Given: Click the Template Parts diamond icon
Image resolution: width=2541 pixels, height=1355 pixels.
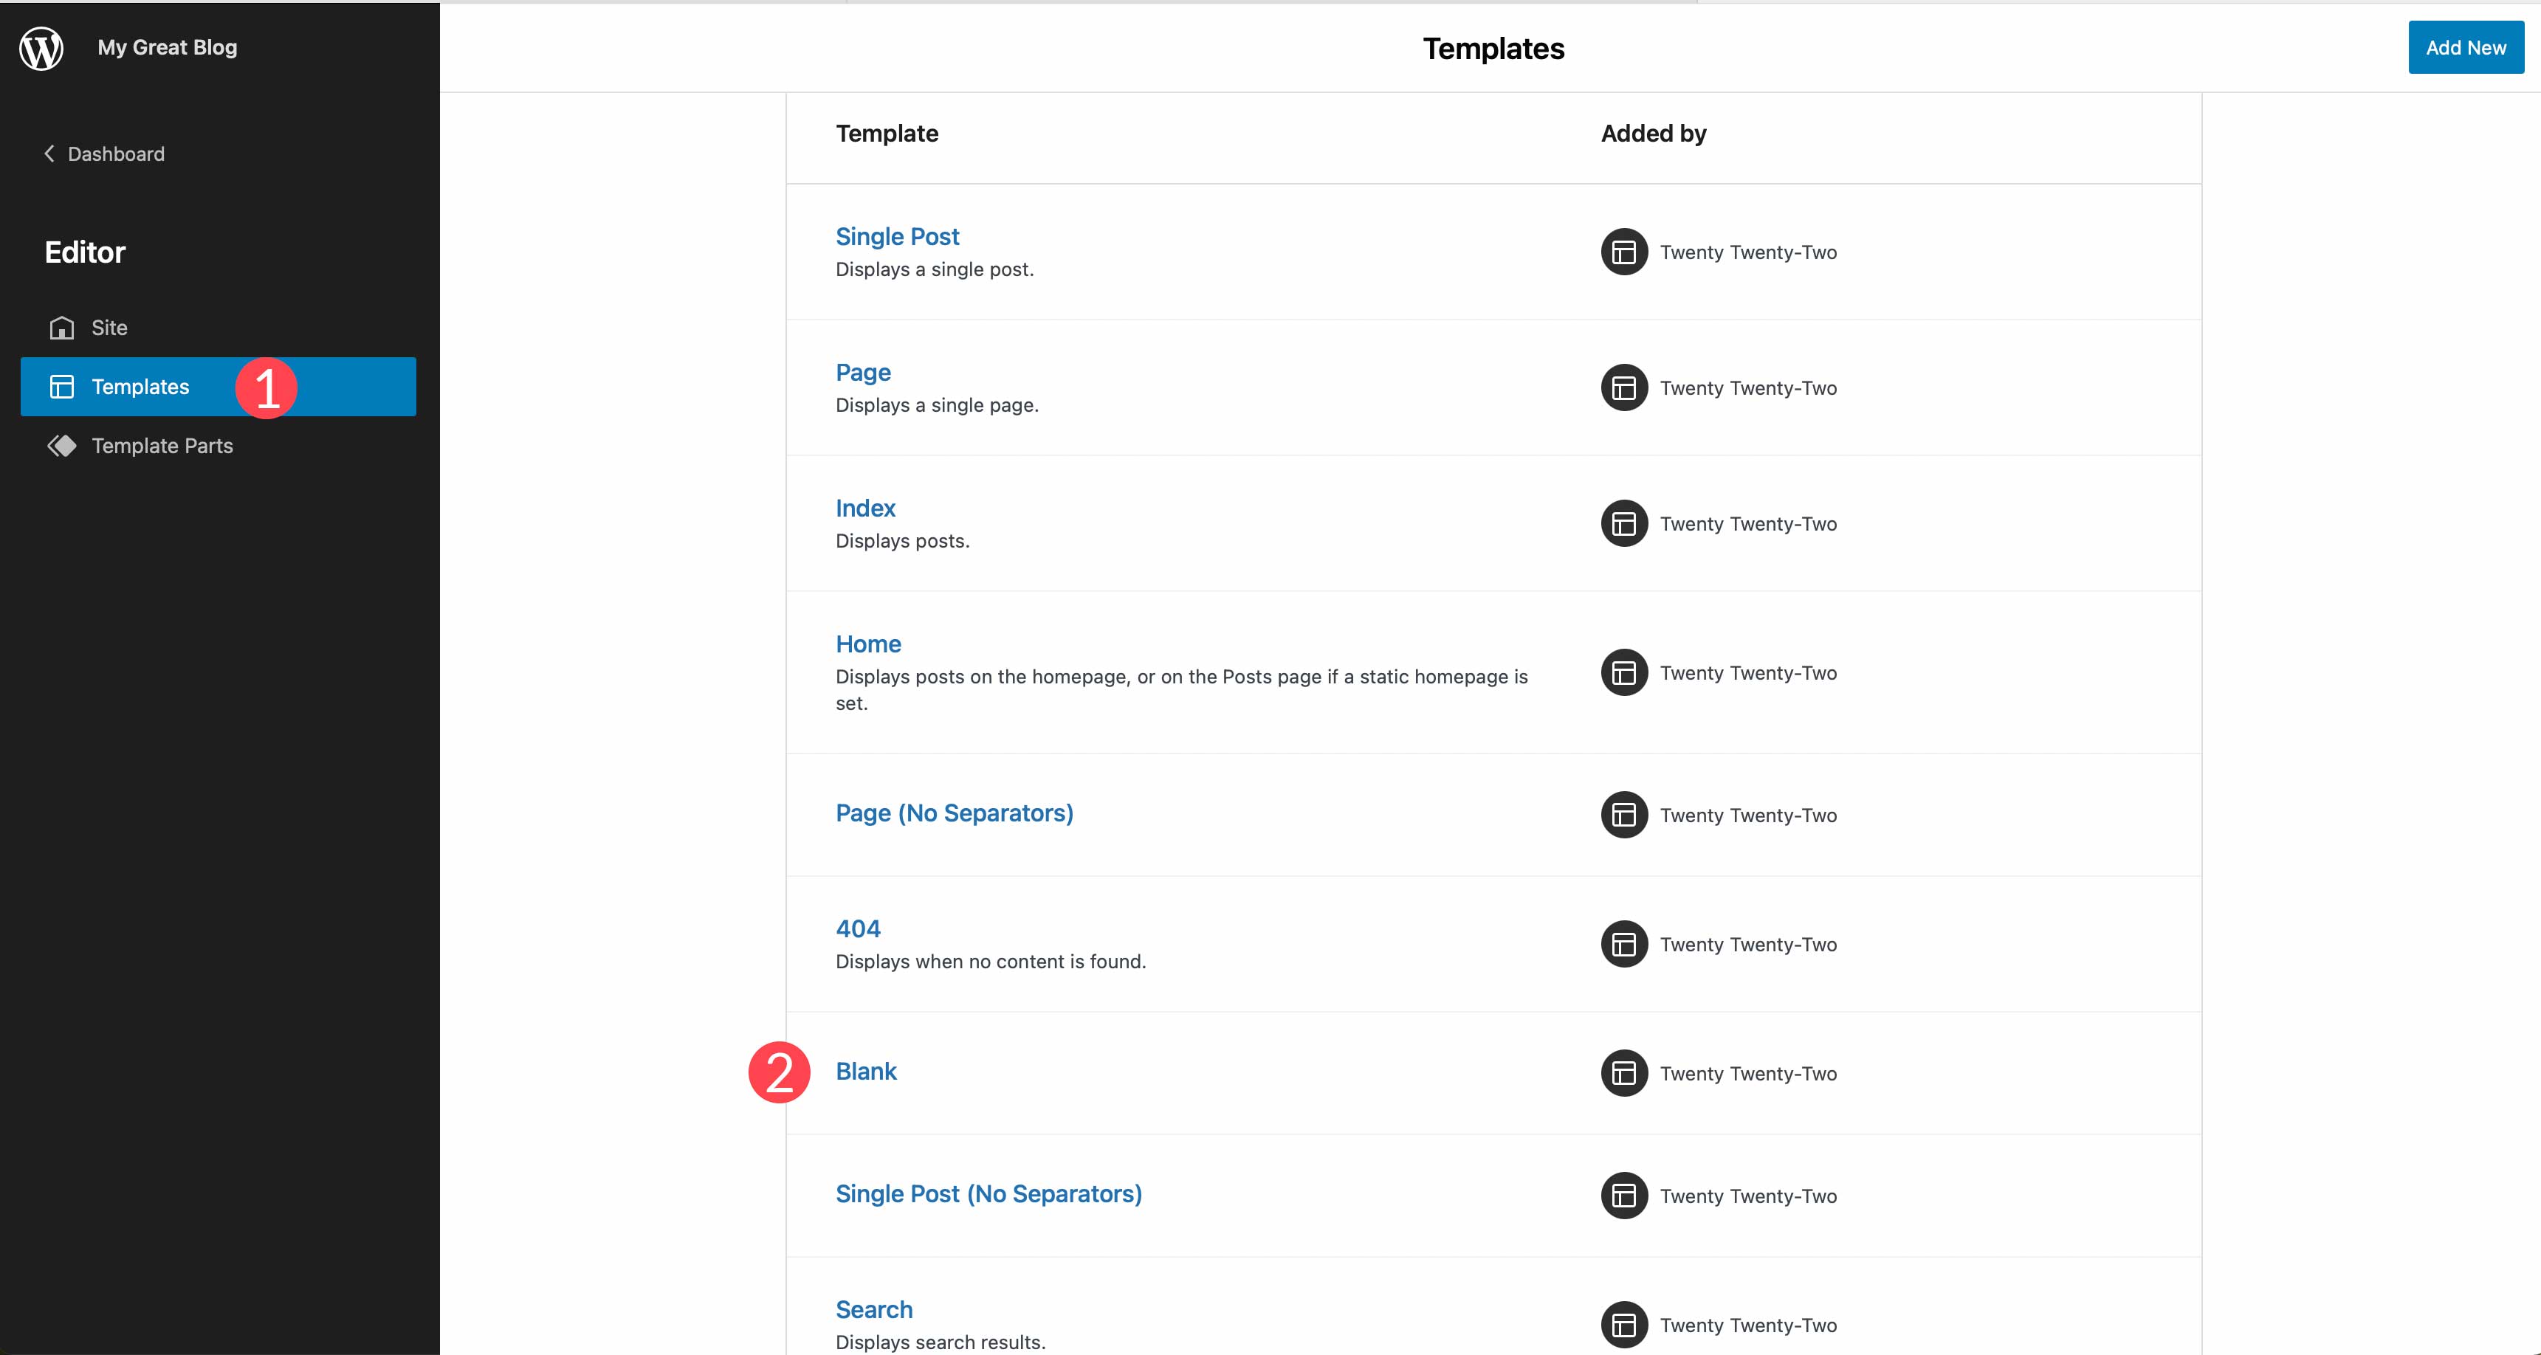Looking at the screenshot, I should click(x=62, y=446).
